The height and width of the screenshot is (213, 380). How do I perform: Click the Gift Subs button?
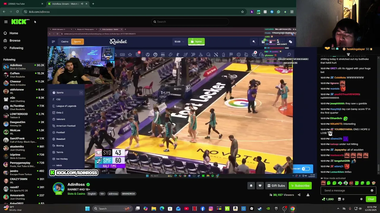coord(276,185)
